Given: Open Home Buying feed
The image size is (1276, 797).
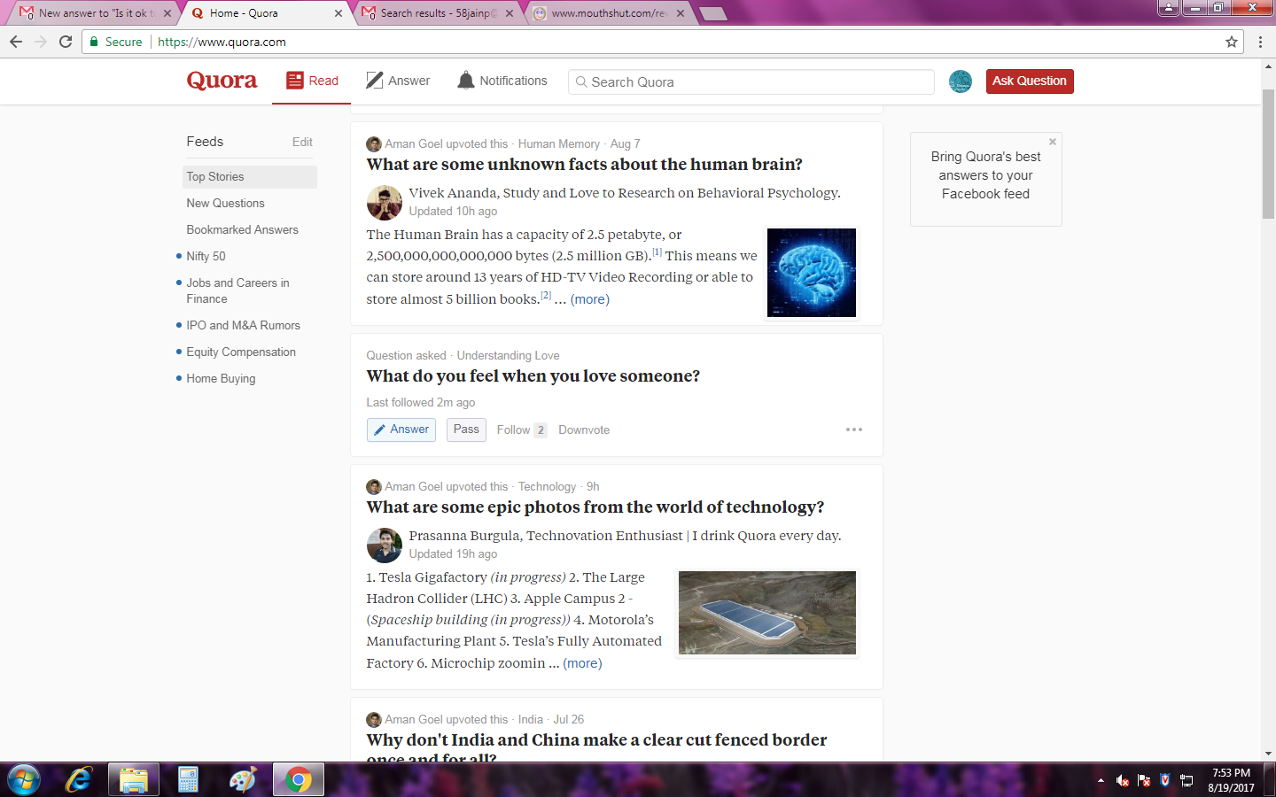Looking at the screenshot, I should (221, 378).
